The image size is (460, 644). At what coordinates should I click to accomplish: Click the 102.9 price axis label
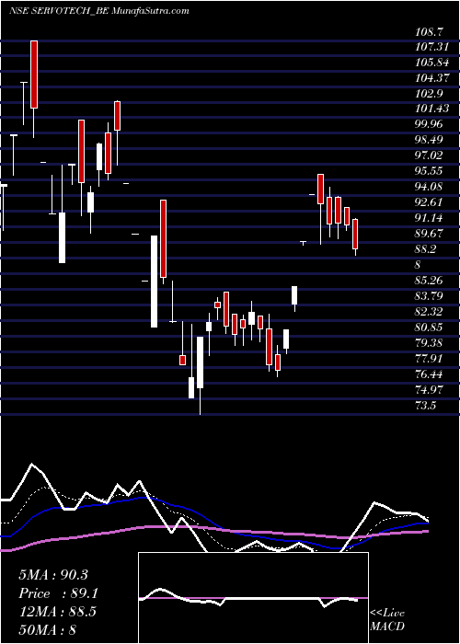430,94
